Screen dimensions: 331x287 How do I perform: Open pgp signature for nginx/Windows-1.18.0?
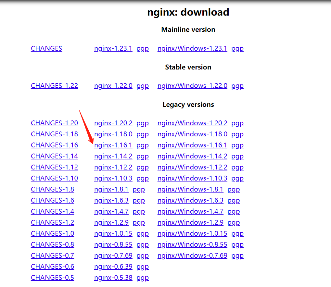[x=237, y=134]
